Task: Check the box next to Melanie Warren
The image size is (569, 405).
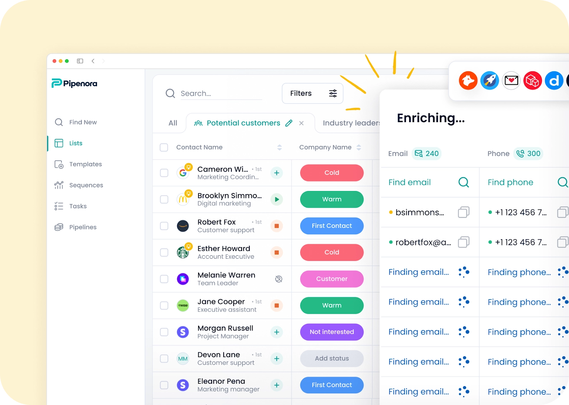Action: (x=164, y=279)
